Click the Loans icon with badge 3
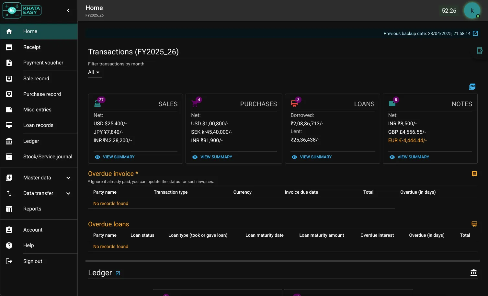This screenshot has height=296, width=488. pos(294,104)
